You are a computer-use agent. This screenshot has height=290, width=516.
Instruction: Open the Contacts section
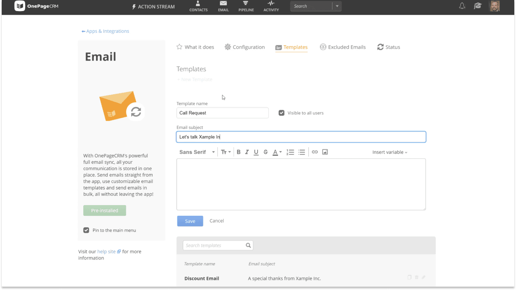(198, 6)
